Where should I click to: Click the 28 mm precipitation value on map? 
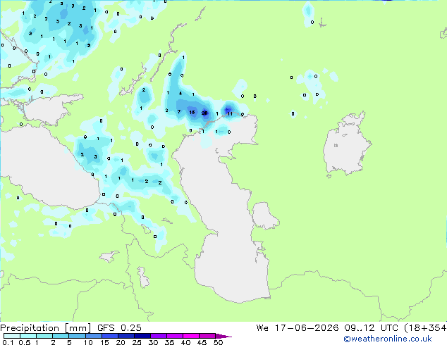204,113
